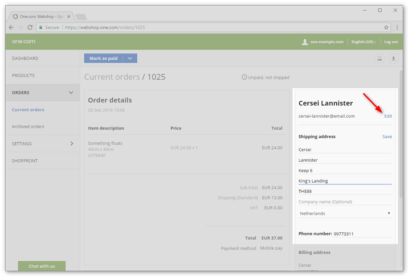
Task: Reload the page with refresh icon
Action: (x=30, y=27)
